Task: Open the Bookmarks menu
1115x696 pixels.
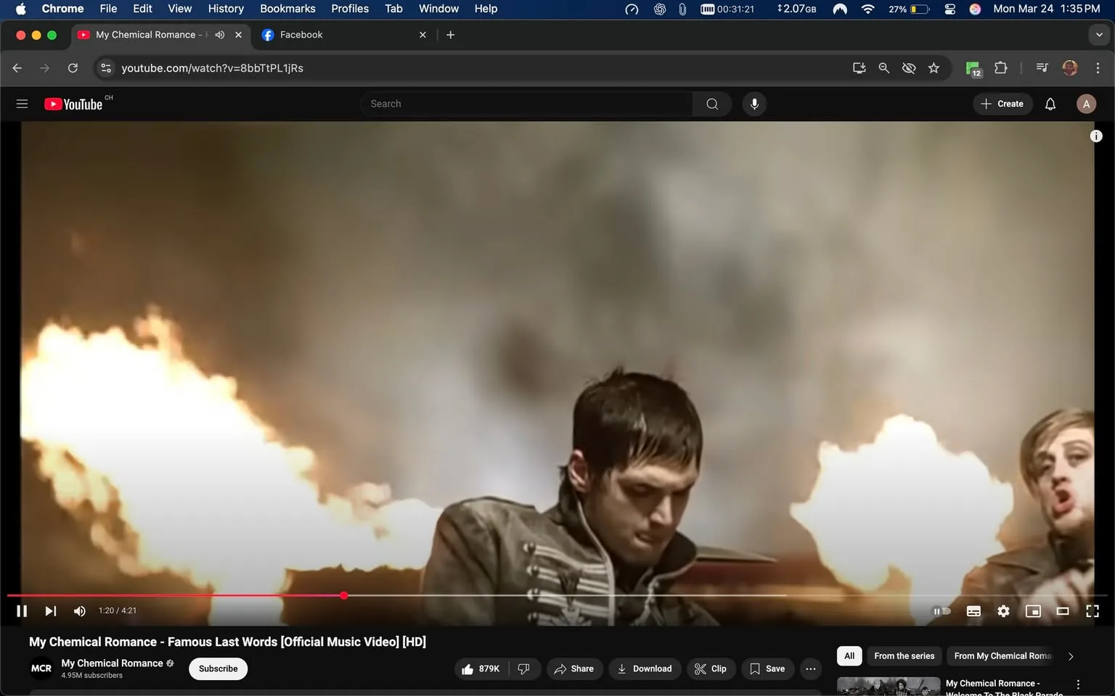Action: click(x=287, y=9)
